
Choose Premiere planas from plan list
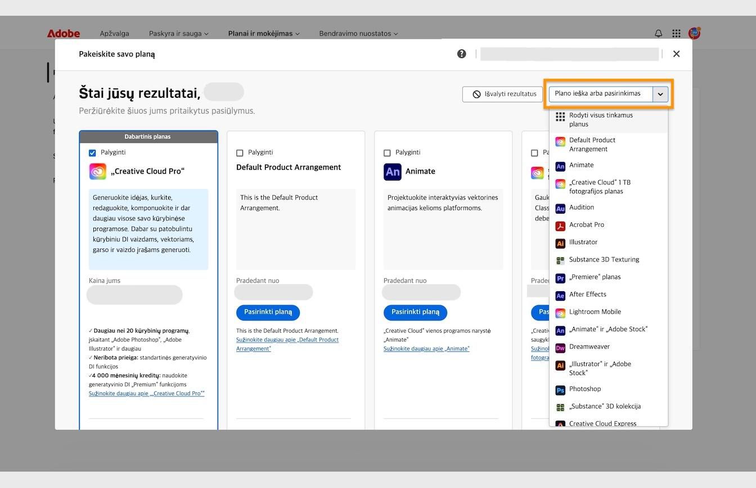609,277
